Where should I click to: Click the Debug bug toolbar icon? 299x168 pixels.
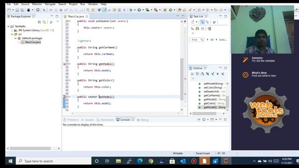point(131,10)
